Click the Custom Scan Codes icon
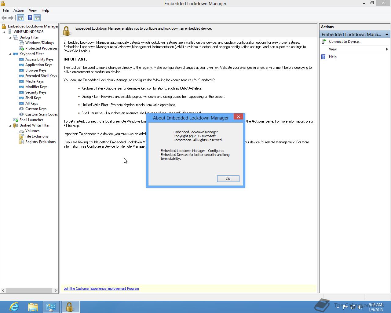Screen dimensions: 391x313 pyautogui.click(x=21, y=114)
